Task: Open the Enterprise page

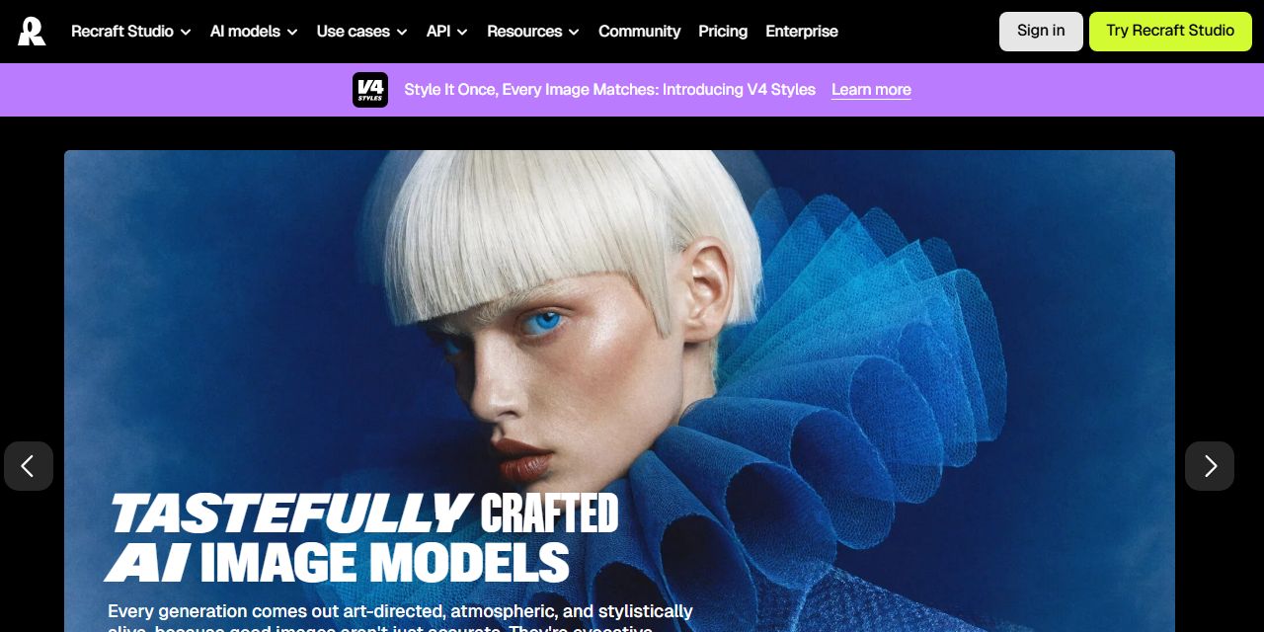Action: (x=802, y=32)
